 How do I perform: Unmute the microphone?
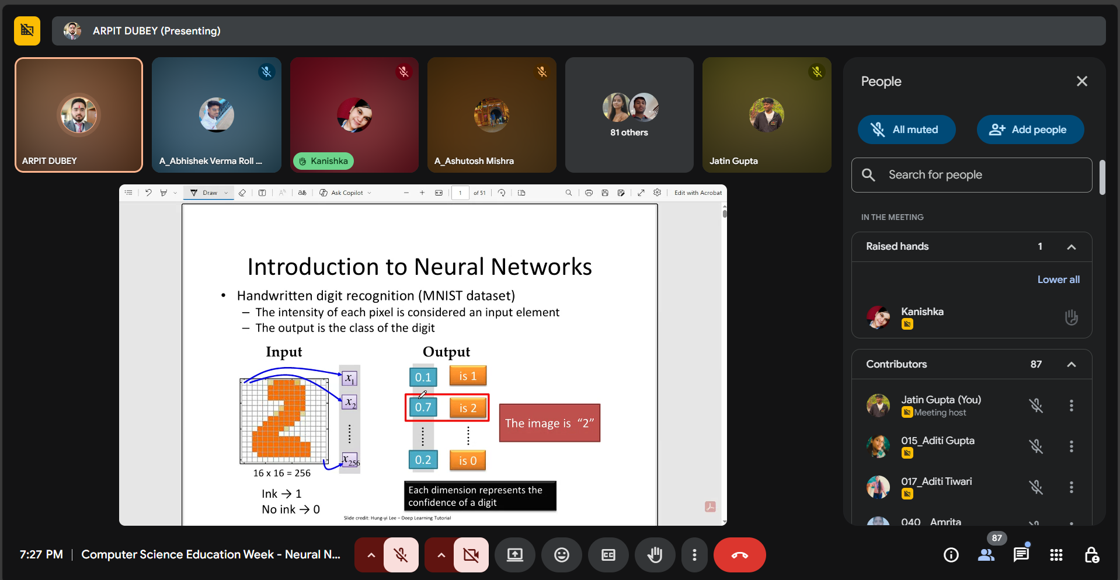(x=401, y=555)
